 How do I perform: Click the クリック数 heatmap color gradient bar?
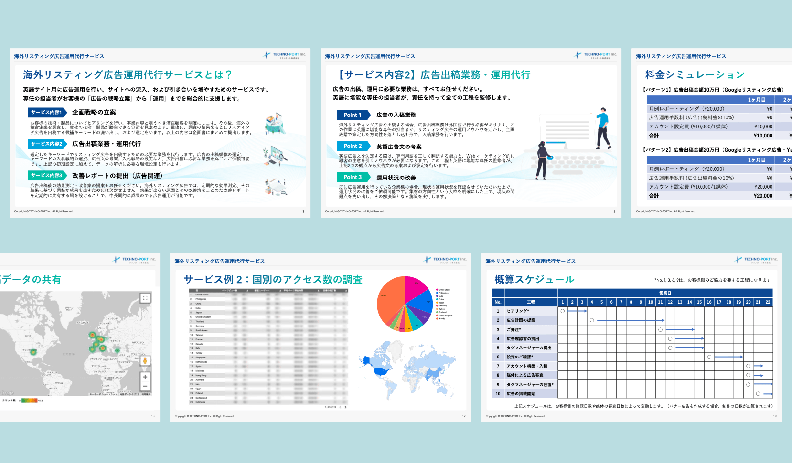(x=29, y=400)
